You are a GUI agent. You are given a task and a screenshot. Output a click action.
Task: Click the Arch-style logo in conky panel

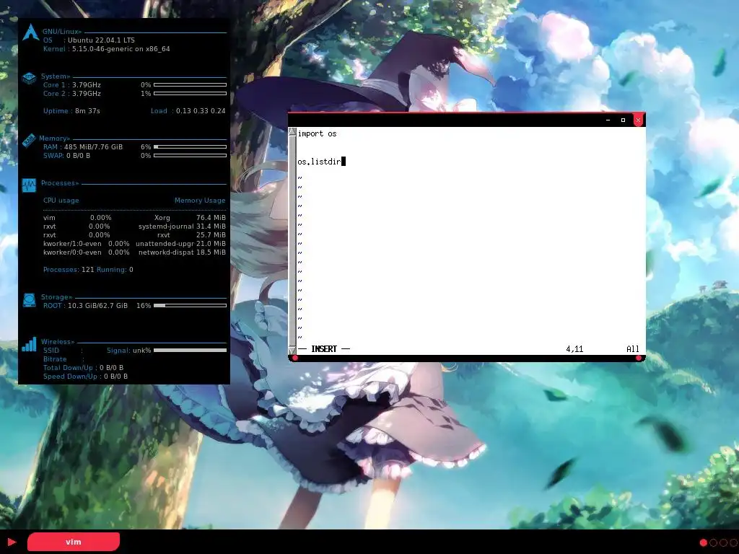pos(30,32)
